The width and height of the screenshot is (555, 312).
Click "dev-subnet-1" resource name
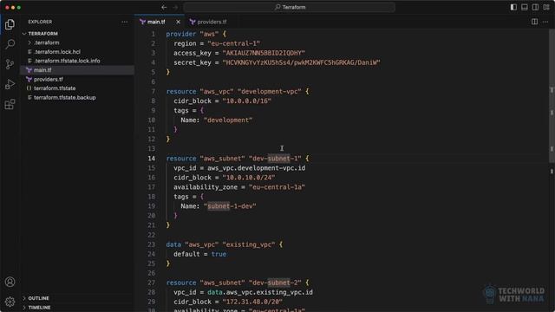[x=275, y=159]
